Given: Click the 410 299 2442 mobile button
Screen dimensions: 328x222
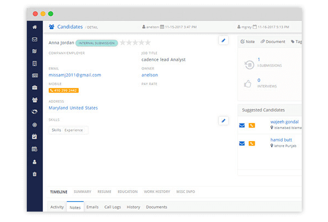Looking at the screenshot, I should (63, 90).
